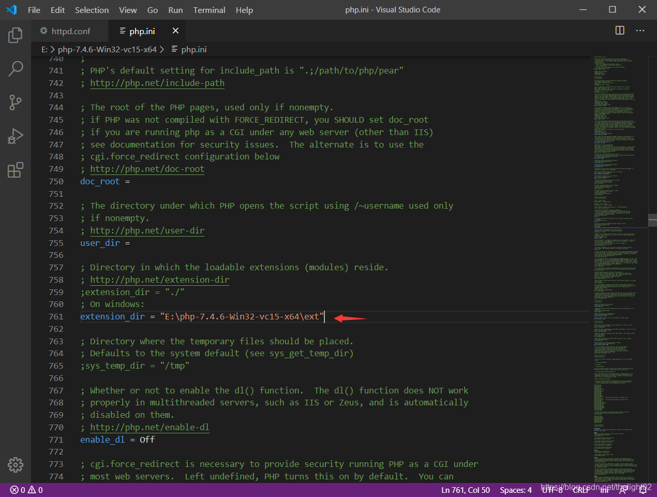Screen dimensions: 657x497
Task: Click the "E:\php-7.4.6-Win32-vc15-x64\ext" path string
Action: click(242, 316)
